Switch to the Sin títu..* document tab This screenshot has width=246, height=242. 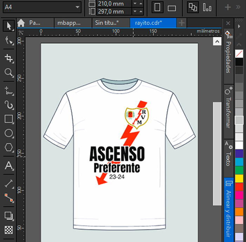[107, 23]
